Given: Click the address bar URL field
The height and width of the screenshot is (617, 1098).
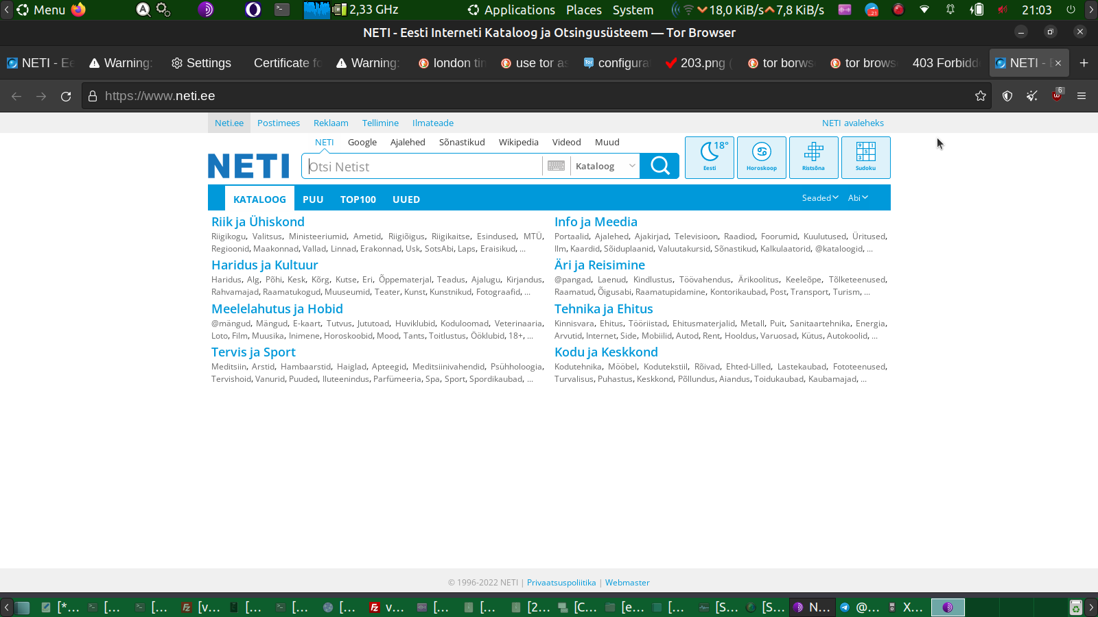Looking at the screenshot, I should [535, 96].
